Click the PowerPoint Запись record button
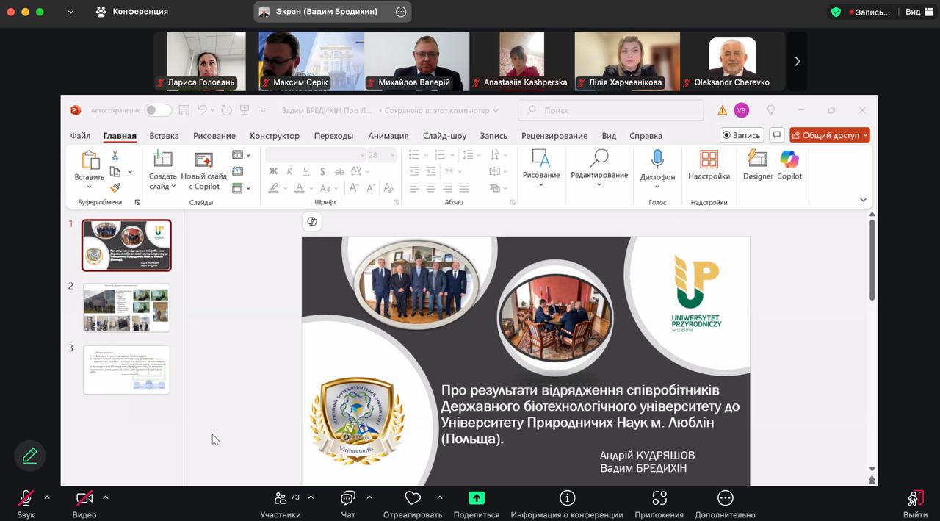This screenshot has height=521, width=940. point(742,135)
